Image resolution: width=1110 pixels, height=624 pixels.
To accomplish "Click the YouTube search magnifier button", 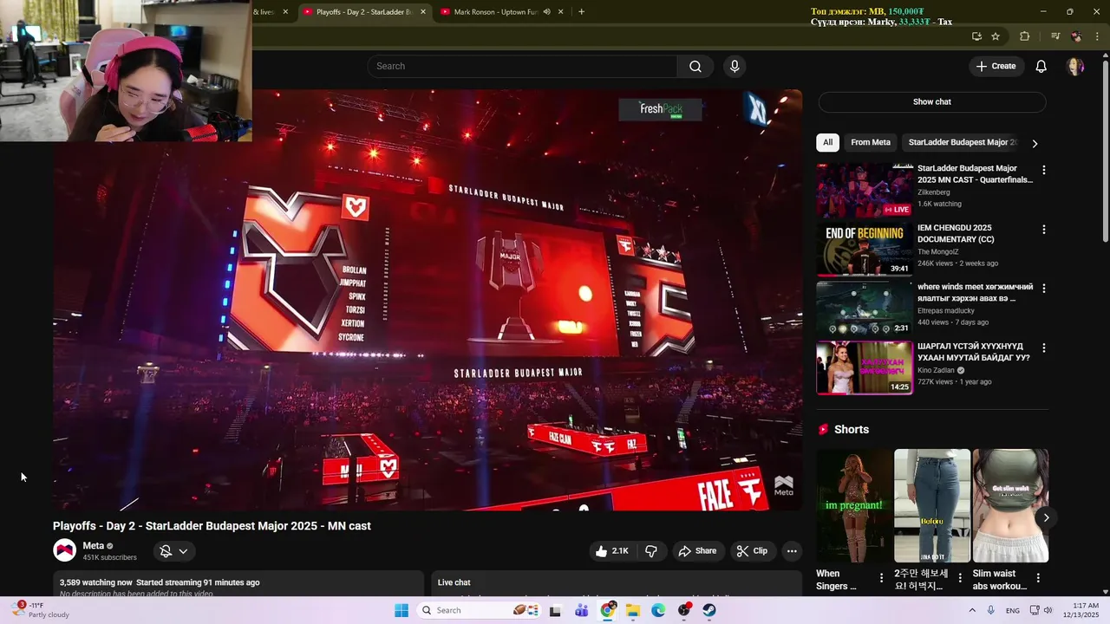I will 695,67.
